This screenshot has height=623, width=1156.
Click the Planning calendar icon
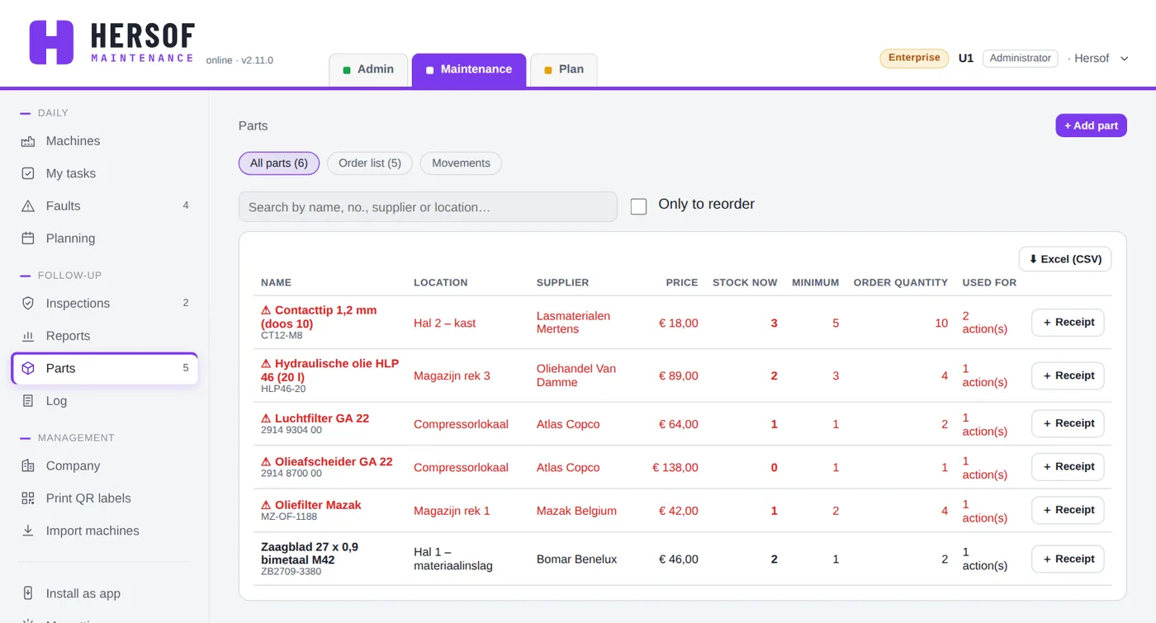point(28,238)
